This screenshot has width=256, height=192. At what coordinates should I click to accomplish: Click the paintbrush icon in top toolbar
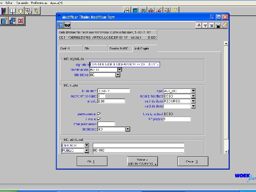[159, 10]
